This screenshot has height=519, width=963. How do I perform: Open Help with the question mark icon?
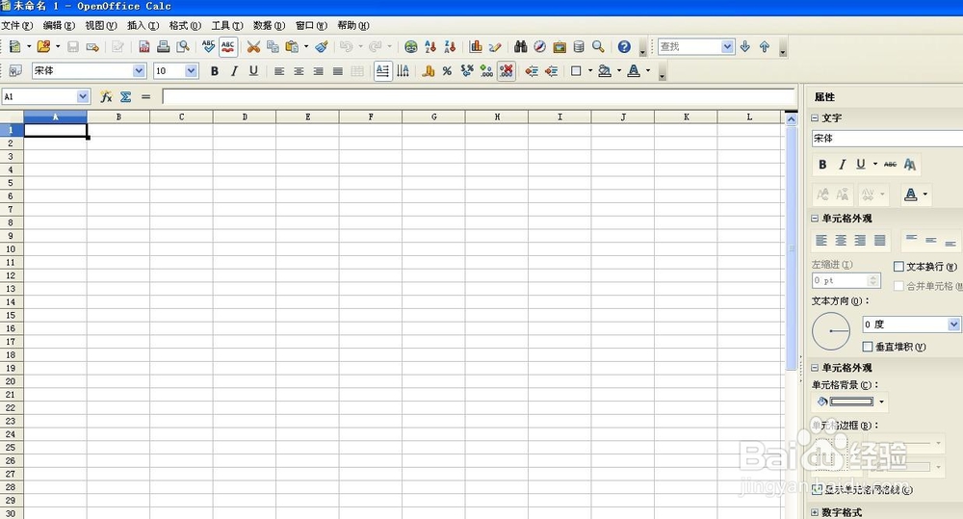[624, 46]
